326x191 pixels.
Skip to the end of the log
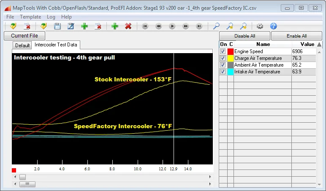tap(199, 26)
